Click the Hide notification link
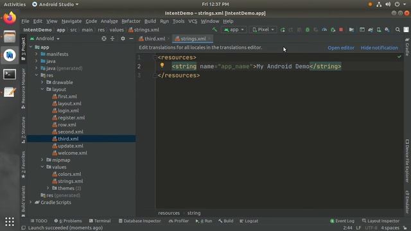 coord(380,47)
